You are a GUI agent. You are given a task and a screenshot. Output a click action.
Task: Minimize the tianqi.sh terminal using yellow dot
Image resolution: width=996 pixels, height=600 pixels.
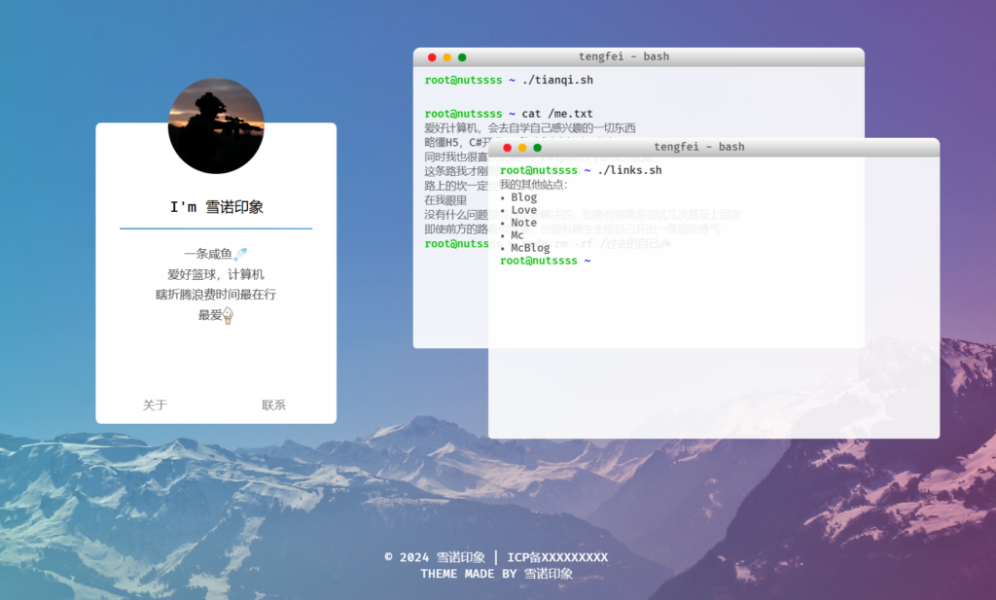point(447,57)
